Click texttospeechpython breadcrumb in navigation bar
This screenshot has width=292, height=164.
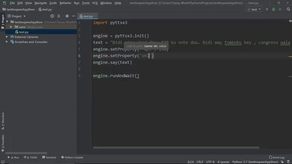click(19, 9)
